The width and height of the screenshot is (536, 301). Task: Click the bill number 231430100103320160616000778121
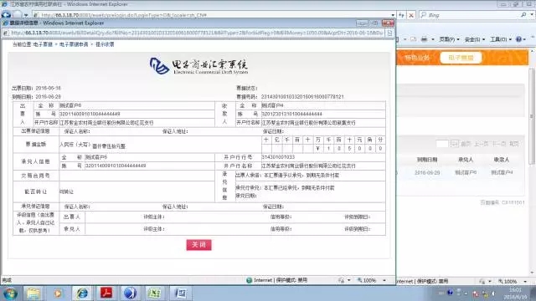coord(302,97)
